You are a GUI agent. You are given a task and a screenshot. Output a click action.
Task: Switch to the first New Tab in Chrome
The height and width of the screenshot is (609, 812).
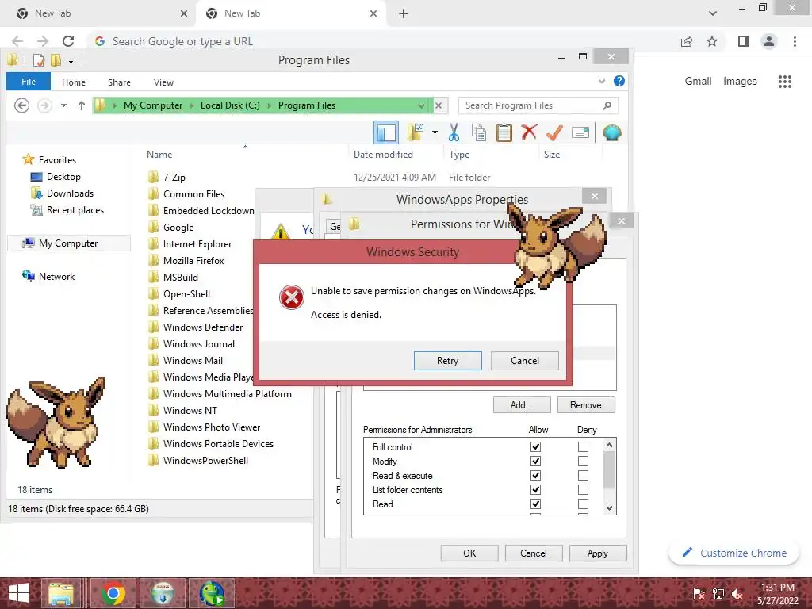coord(98,13)
